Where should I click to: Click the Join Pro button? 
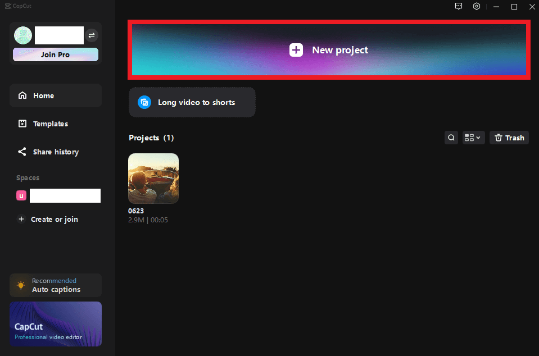click(55, 54)
